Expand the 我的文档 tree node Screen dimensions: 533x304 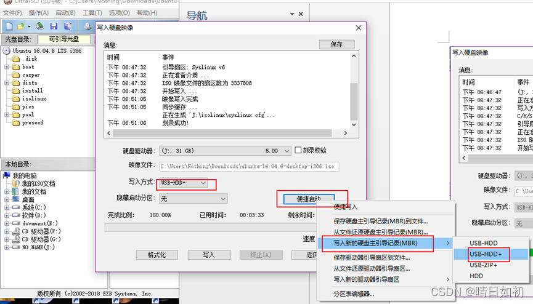click(x=7, y=191)
